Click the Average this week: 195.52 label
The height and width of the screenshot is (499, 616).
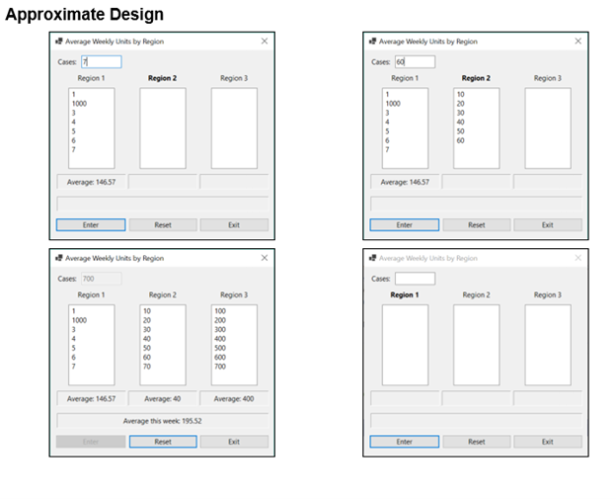click(x=162, y=421)
